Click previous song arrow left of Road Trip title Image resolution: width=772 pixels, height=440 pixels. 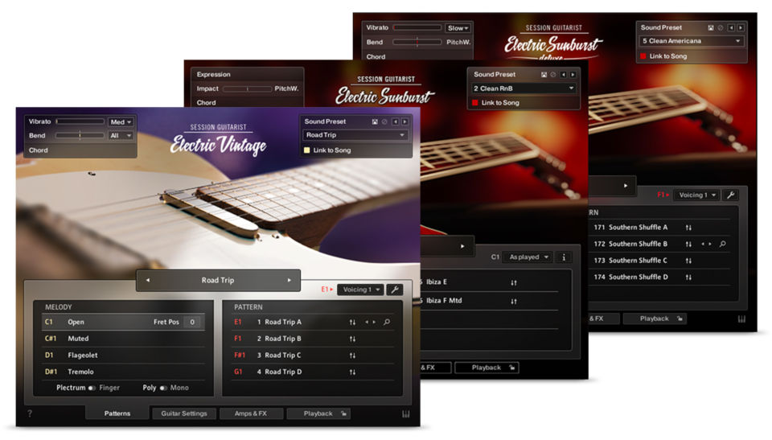(x=147, y=281)
